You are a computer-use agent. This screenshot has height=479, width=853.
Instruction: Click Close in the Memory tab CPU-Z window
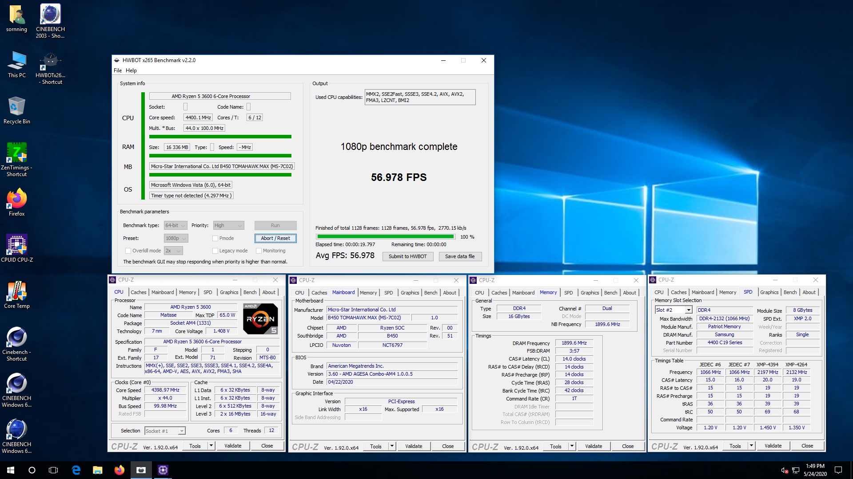click(628, 446)
